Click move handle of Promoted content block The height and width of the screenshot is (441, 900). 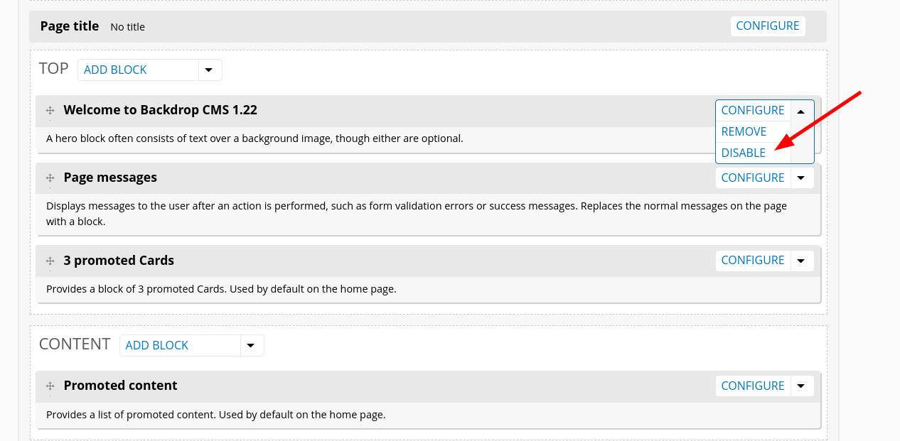coord(50,386)
